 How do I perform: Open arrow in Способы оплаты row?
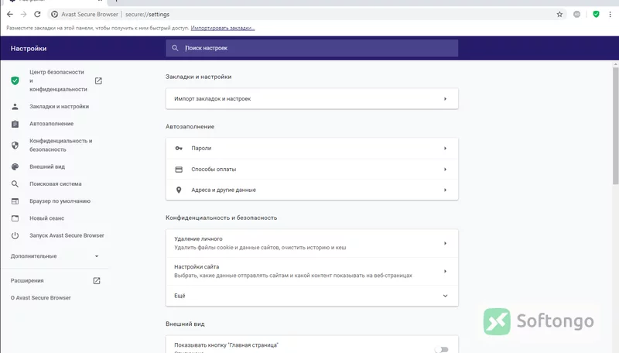click(446, 170)
